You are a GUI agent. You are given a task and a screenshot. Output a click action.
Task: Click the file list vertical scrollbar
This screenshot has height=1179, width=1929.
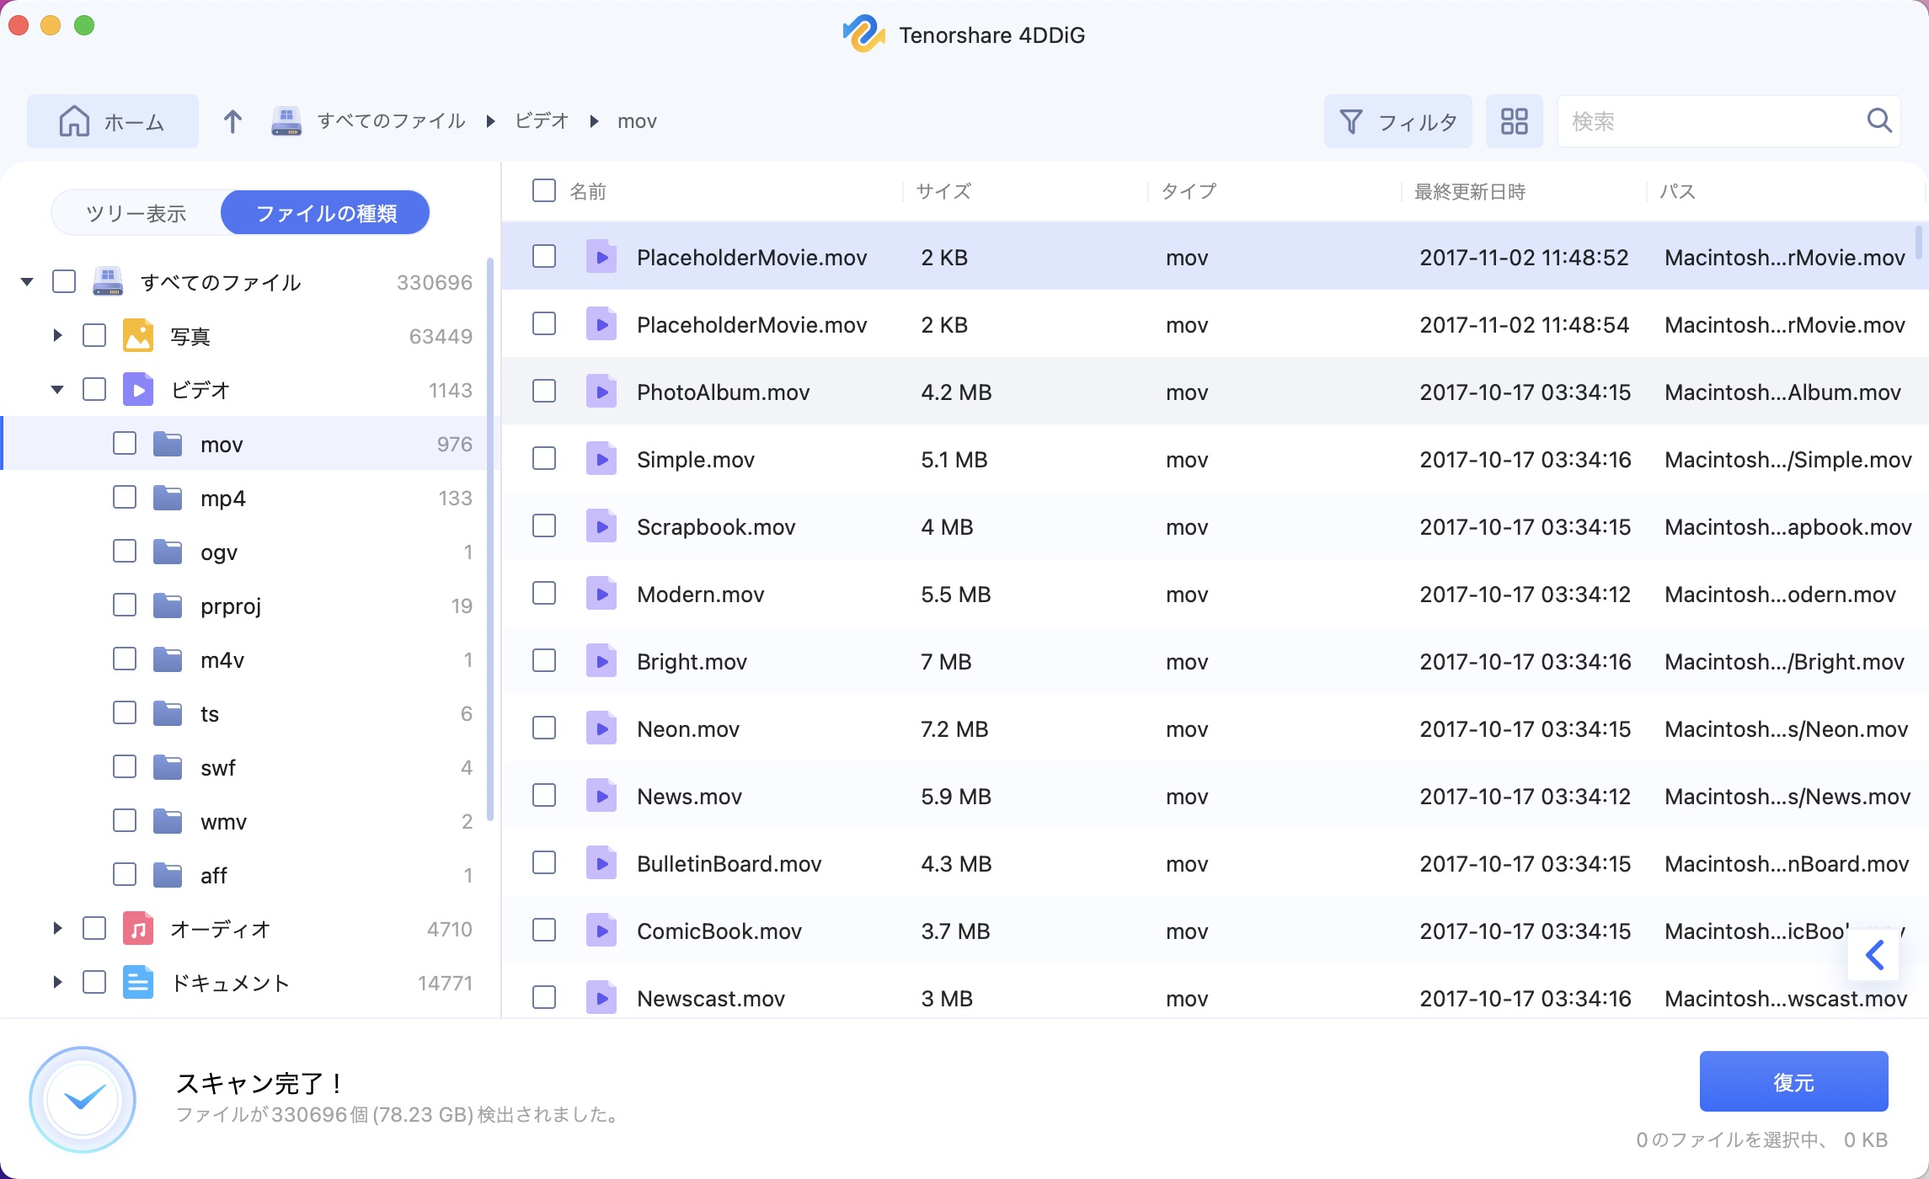[1919, 243]
